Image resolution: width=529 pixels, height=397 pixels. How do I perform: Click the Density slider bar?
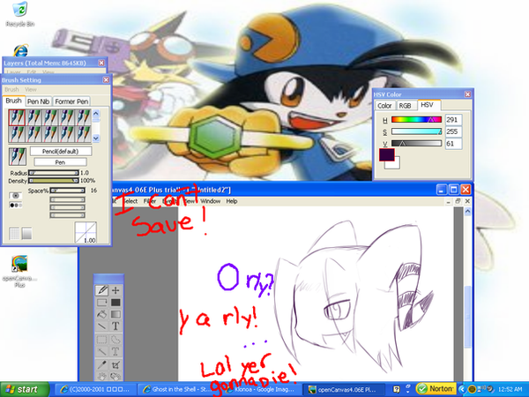click(x=53, y=181)
